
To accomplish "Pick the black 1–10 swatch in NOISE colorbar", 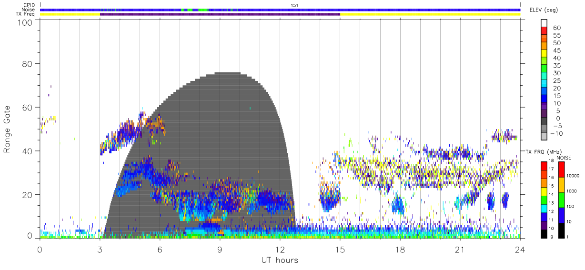I will pyautogui.click(x=562, y=230).
